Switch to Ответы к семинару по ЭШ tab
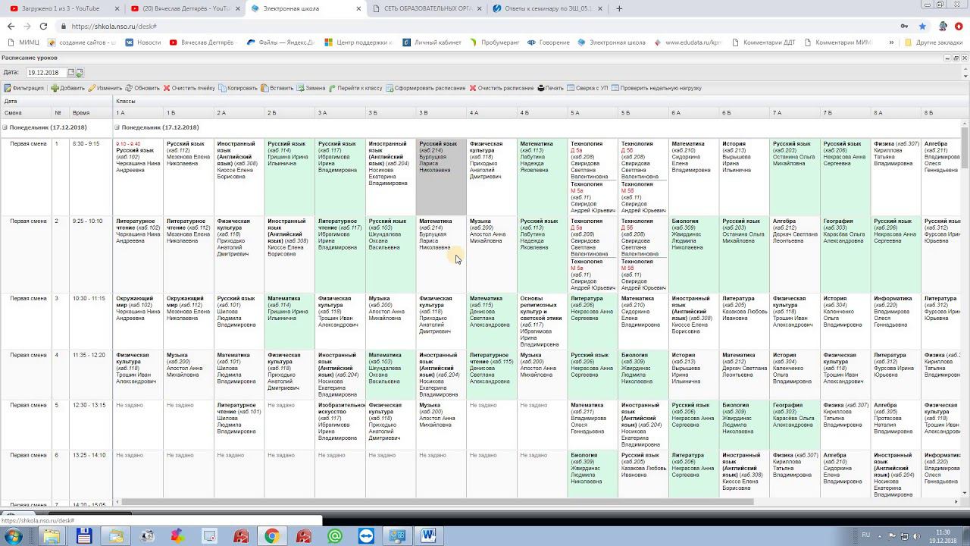The width and height of the screenshot is (970, 546). click(x=549, y=8)
